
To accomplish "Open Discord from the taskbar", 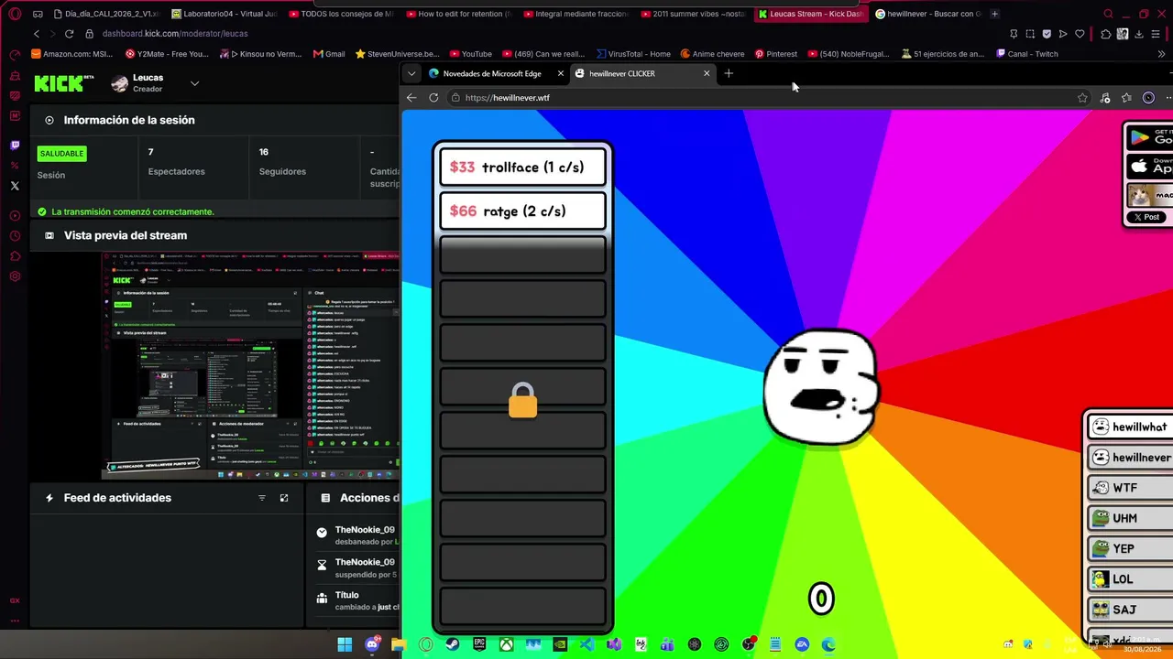I will pyautogui.click(x=372, y=644).
